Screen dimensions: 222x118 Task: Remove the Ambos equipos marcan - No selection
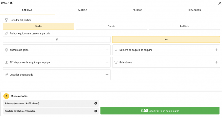[96, 103]
